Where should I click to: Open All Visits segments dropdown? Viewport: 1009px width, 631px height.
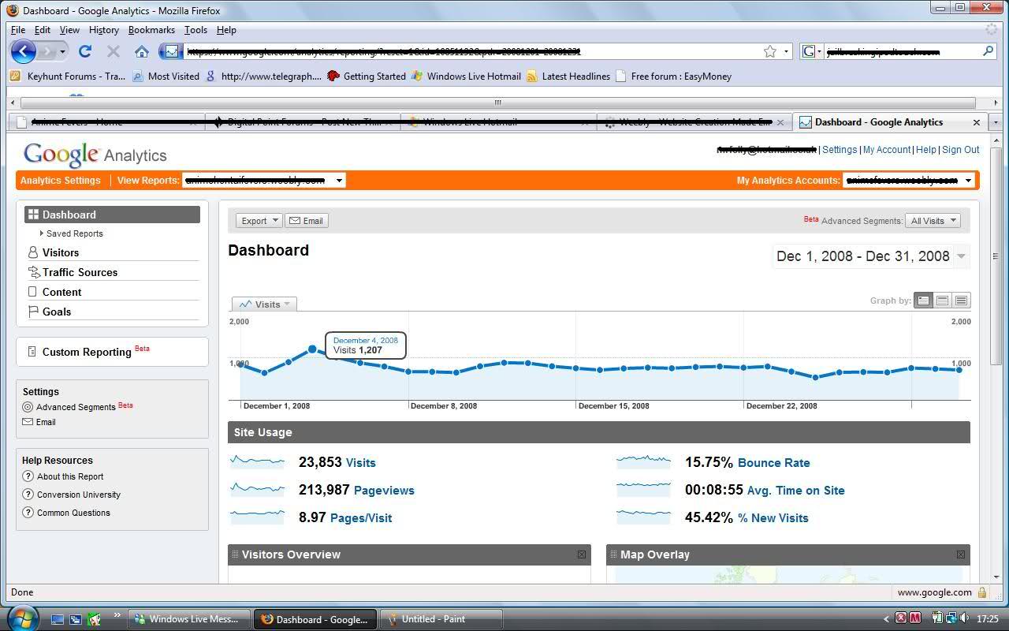click(x=933, y=221)
